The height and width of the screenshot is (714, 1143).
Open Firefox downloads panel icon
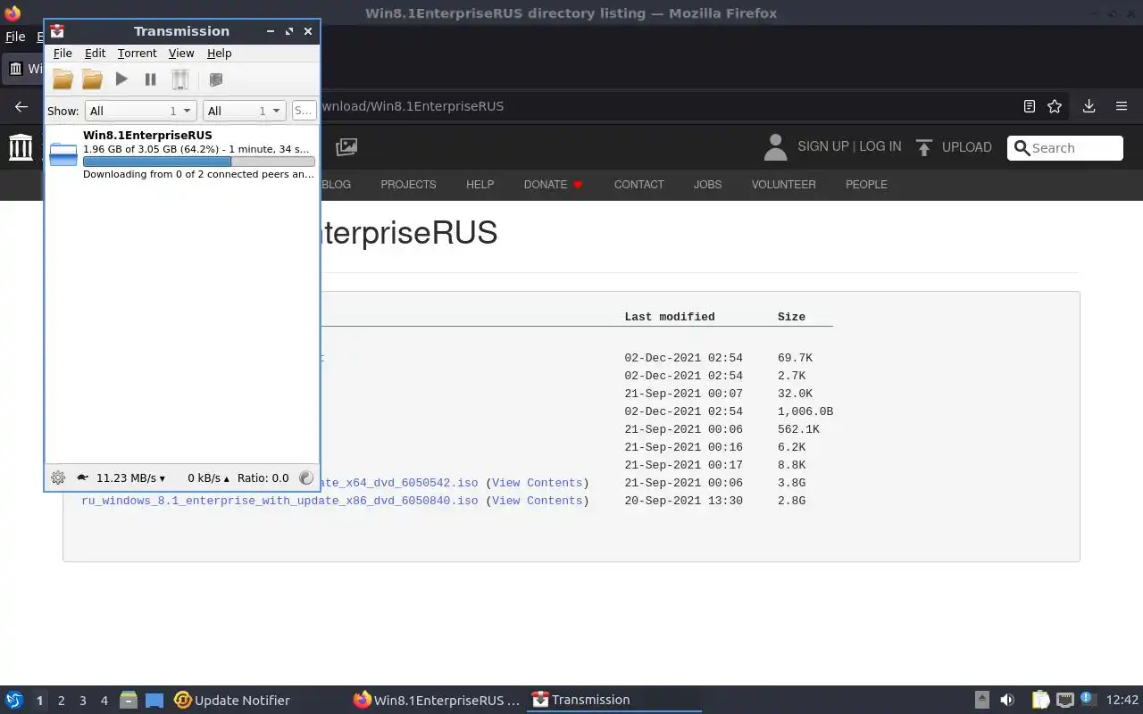pyautogui.click(x=1089, y=106)
